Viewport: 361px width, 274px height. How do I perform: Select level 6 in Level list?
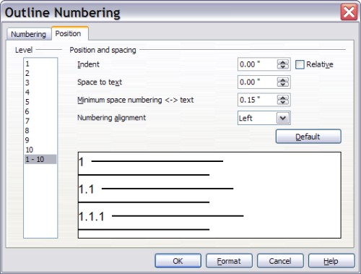point(40,111)
